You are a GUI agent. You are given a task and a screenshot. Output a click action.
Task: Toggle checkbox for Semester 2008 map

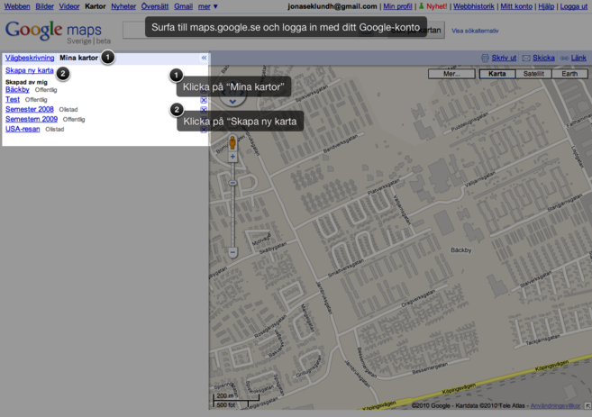coord(204,110)
